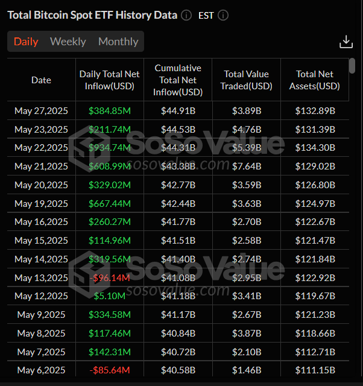
Task: Click the $7.64B value traded cell
Action: tap(246, 166)
